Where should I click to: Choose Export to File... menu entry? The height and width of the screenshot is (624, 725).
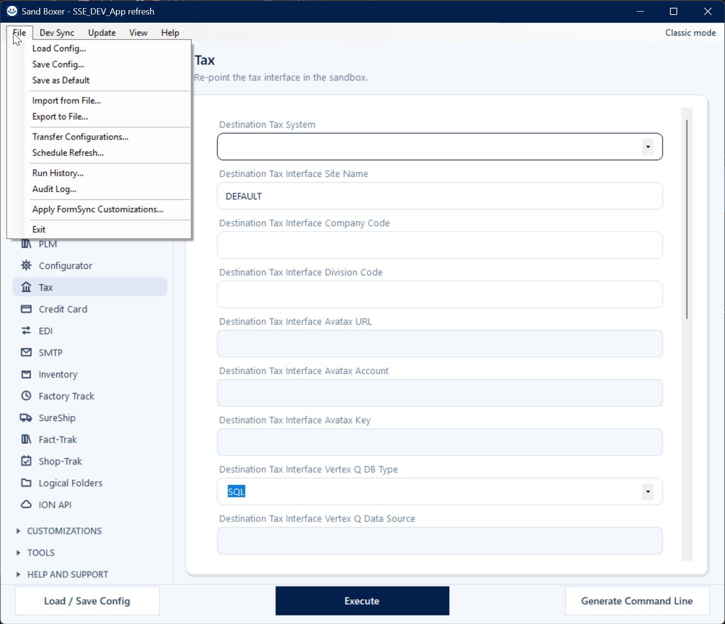[x=99, y=116]
